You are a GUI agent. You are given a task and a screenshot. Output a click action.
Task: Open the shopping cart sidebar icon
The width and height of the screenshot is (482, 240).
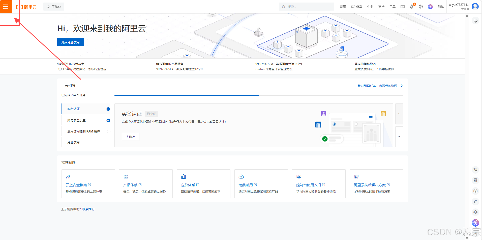[475, 170]
